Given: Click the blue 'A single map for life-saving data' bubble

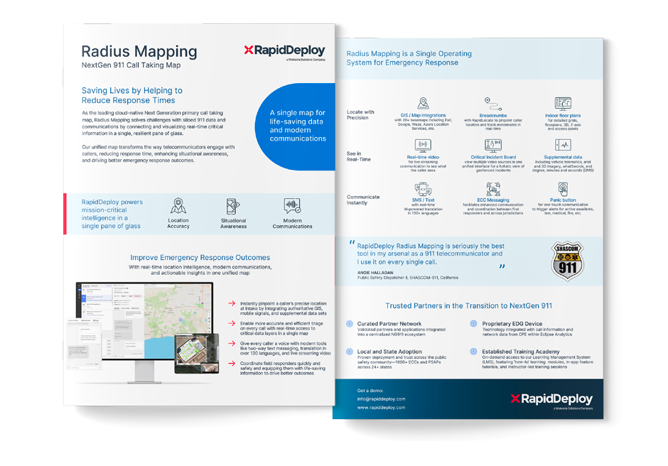Looking at the screenshot, I should point(295,126).
